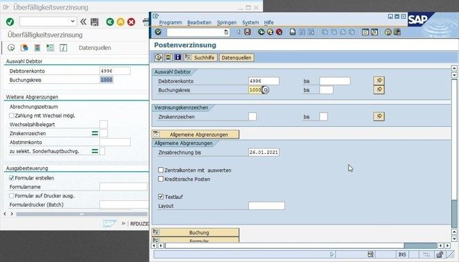The height and width of the screenshot is (262, 459).
Task: Open the Programm menu
Action: coord(170,22)
